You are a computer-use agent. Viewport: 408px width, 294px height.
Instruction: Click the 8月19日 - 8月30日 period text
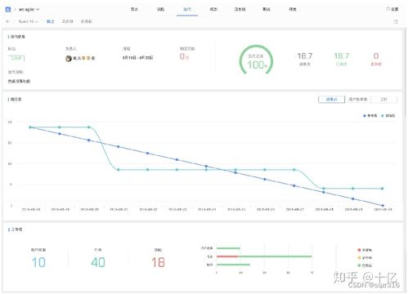137,58
